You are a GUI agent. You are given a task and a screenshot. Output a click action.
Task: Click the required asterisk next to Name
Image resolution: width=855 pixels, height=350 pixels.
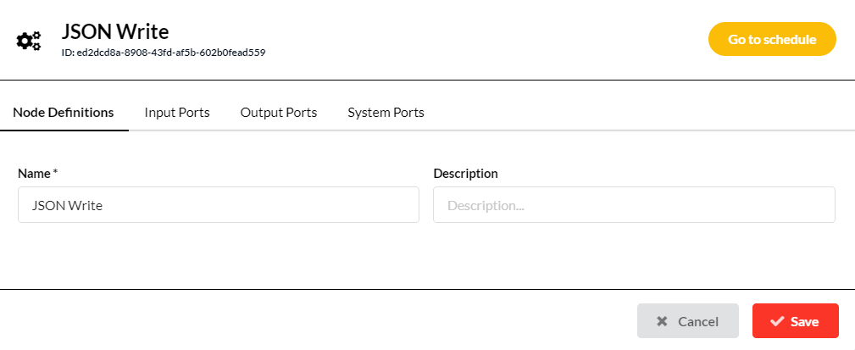pos(55,172)
